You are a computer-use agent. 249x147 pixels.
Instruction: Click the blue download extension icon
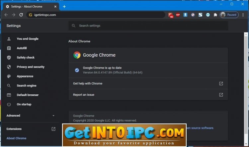point(185,15)
